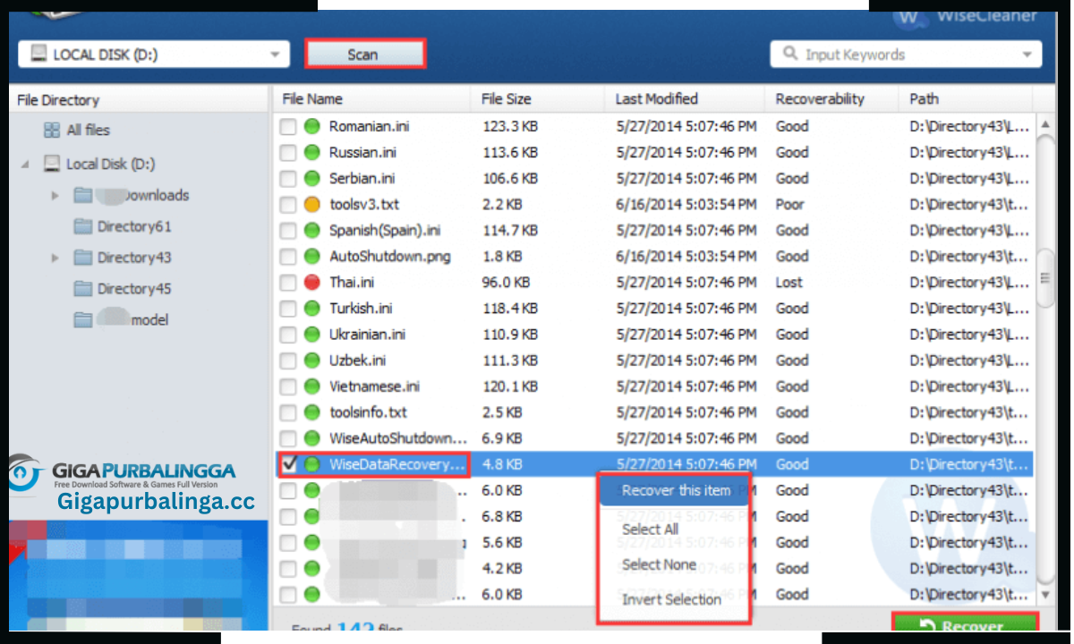This screenshot has height=644, width=1074.
Task: Click green status icon of WiseAutoShutdown file
Action: point(311,438)
